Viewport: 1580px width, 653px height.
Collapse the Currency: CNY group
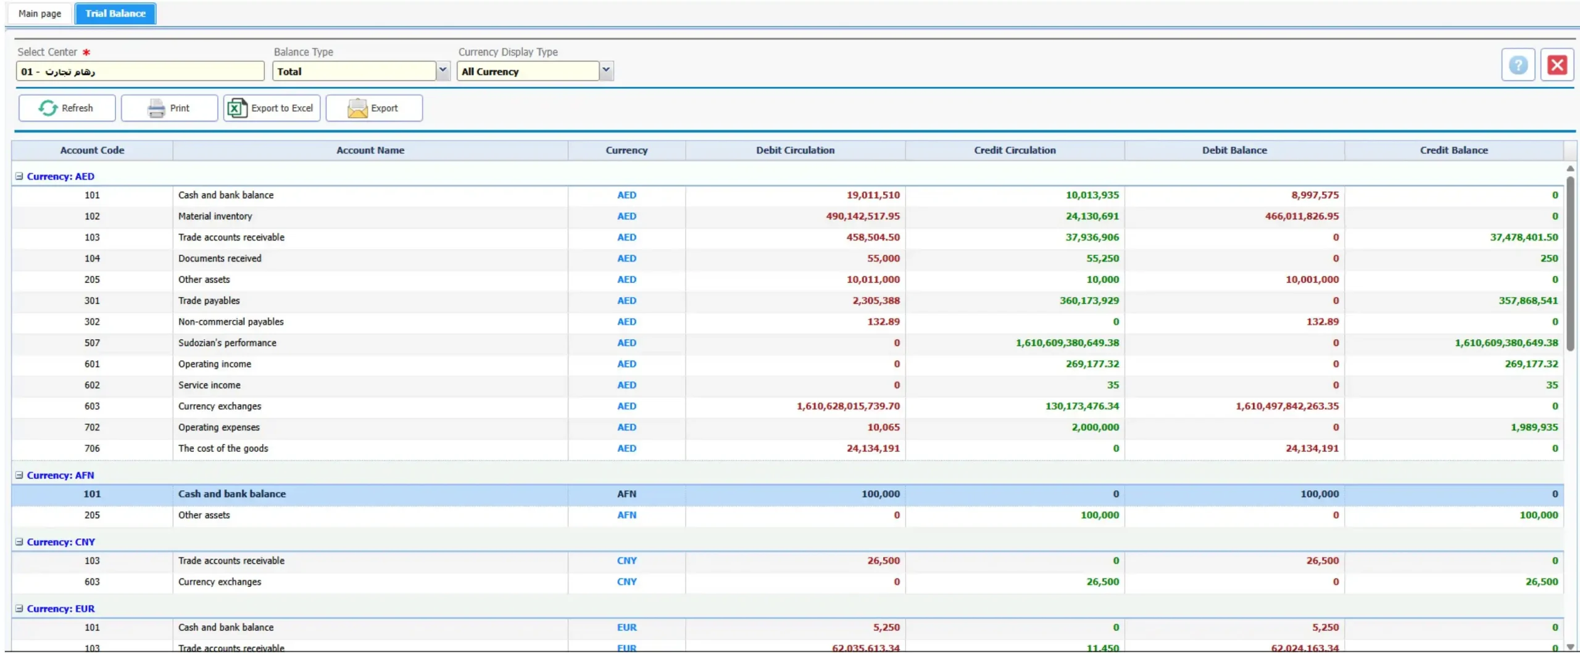[19, 542]
